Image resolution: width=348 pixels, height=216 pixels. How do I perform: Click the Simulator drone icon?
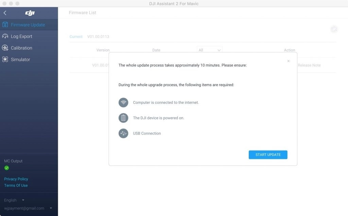coord(5,59)
